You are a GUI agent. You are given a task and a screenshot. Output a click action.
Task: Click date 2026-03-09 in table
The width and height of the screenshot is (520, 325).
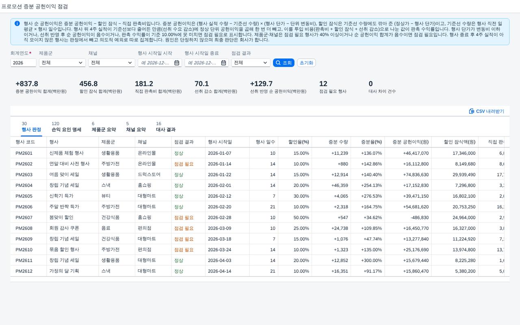(x=219, y=228)
